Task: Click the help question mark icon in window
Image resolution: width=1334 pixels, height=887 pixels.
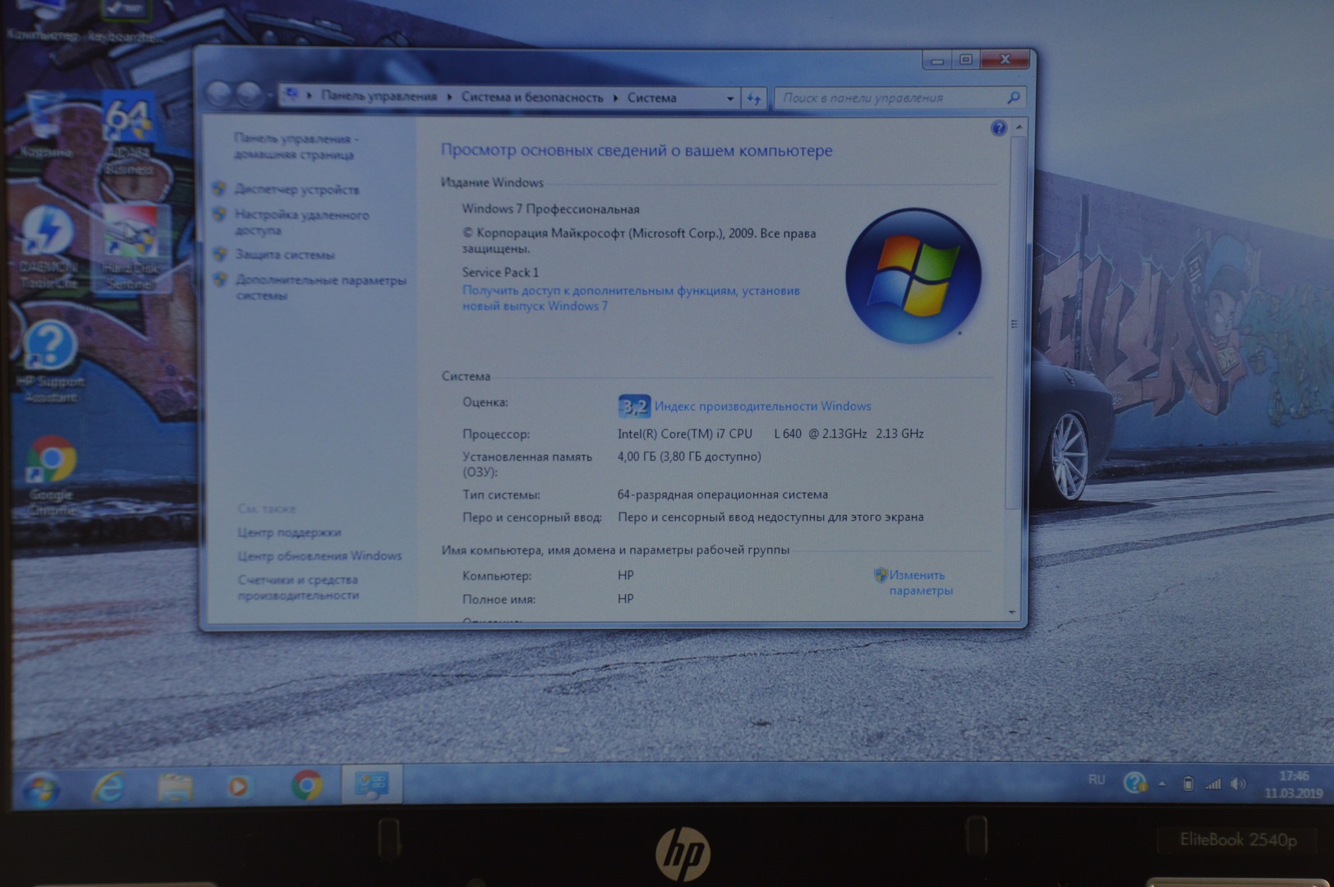Action: [x=998, y=127]
